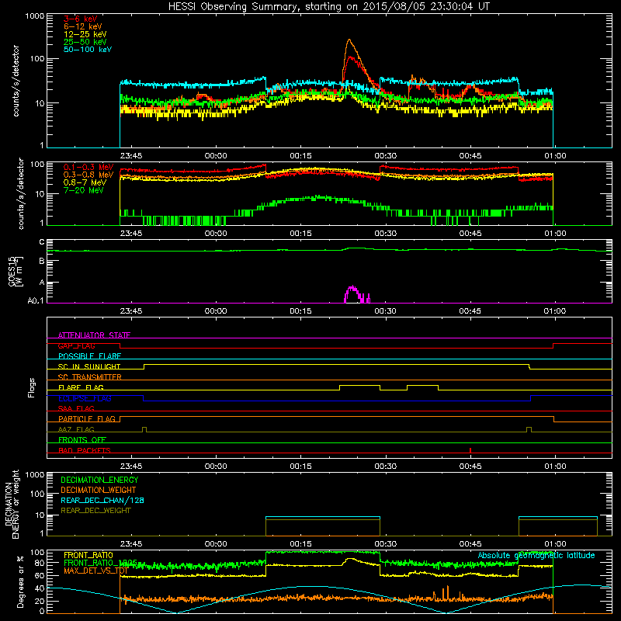The width and height of the screenshot is (621, 621).
Task: Click the AAZ_FLAG pulse near 23:47
Action: coord(144,429)
